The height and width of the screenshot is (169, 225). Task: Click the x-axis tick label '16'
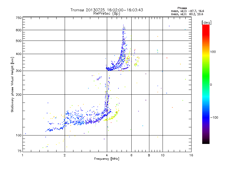[191, 155]
